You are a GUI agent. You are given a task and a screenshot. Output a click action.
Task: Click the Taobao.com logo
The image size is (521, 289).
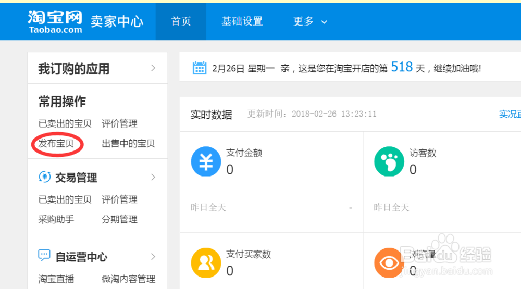point(55,22)
